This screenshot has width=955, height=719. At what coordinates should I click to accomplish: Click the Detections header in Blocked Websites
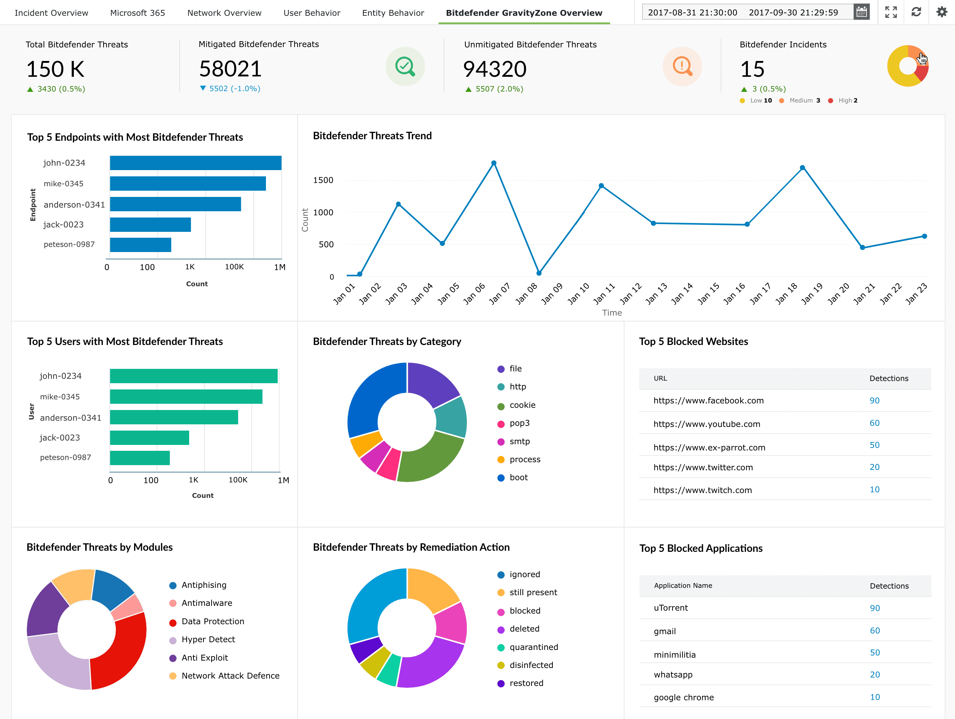[889, 379]
